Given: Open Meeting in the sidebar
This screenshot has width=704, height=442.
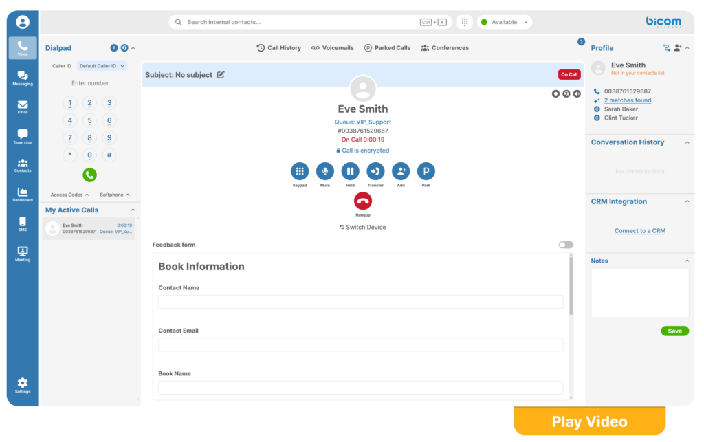Looking at the screenshot, I should [23, 254].
